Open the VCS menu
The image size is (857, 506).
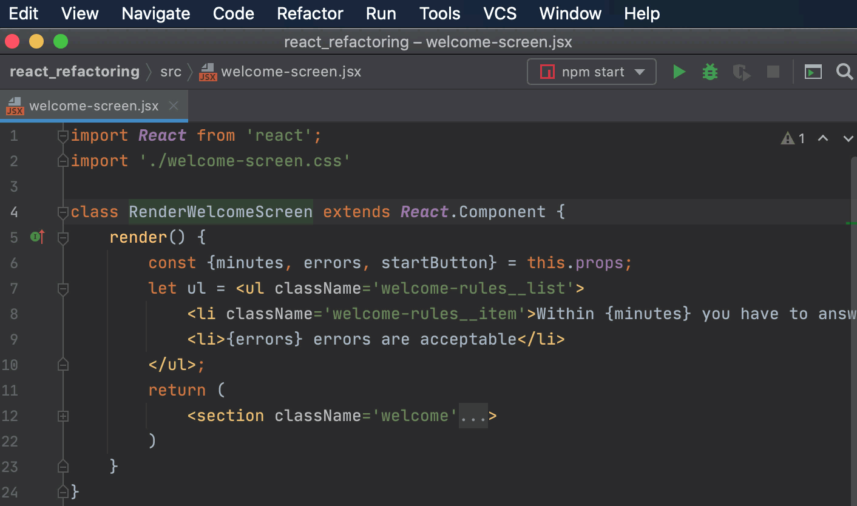500,13
